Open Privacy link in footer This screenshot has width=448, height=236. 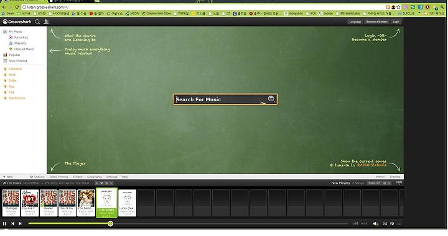(x=77, y=177)
